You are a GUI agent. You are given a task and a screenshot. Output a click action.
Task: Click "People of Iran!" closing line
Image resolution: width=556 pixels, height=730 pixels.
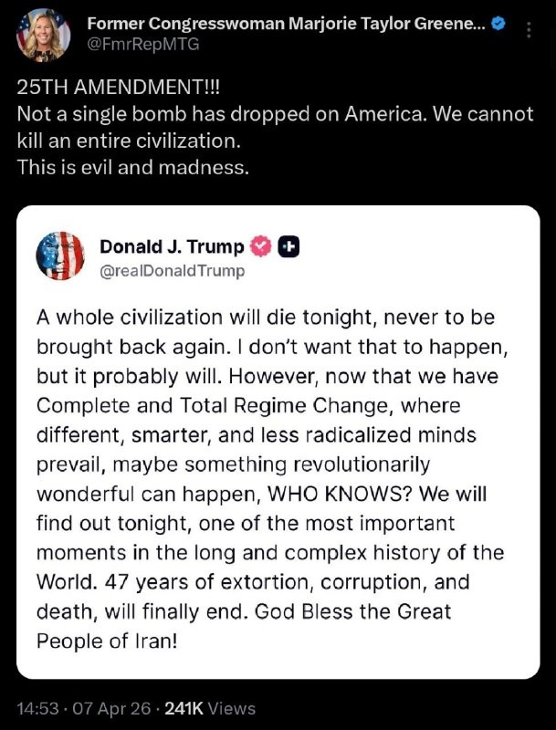tap(106, 640)
